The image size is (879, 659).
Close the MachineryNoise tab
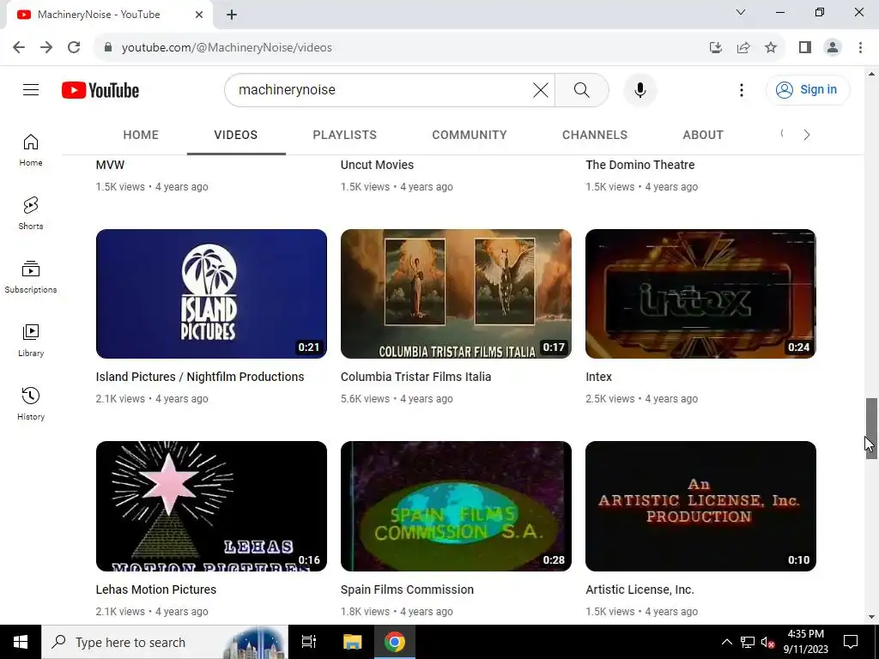pos(199,15)
